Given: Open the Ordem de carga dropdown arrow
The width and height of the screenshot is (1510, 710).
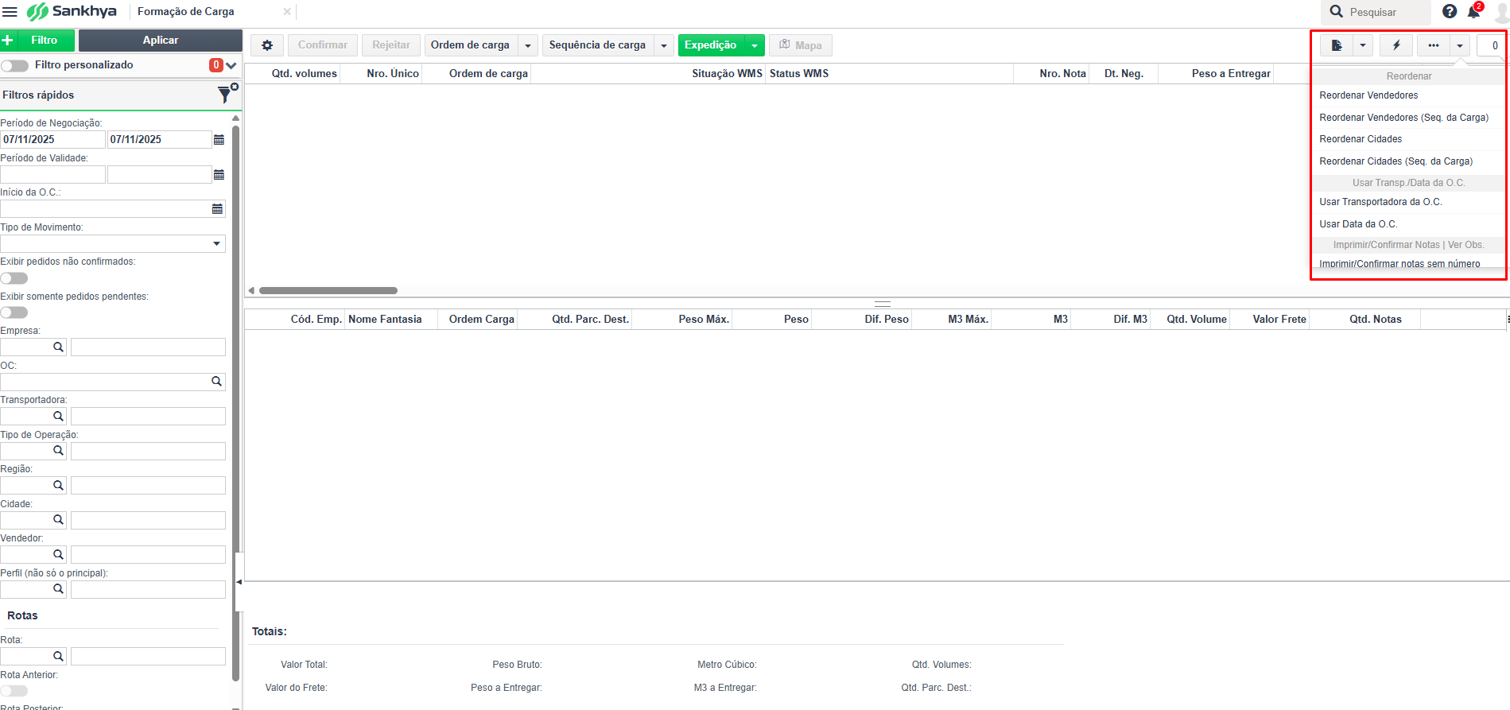Looking at the screenshot, I should (528, 45).
